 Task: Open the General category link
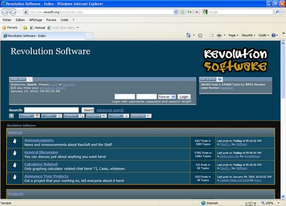(15, 133)
